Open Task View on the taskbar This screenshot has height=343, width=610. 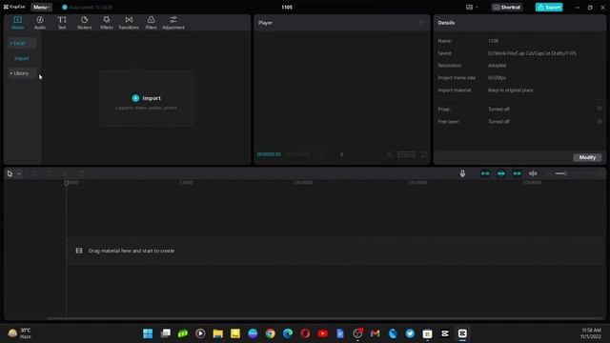pos(165,333)
